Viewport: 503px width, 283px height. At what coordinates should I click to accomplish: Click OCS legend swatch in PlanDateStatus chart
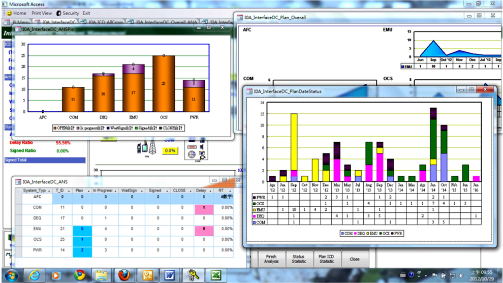pyautogui.click(x=381, y=234)
